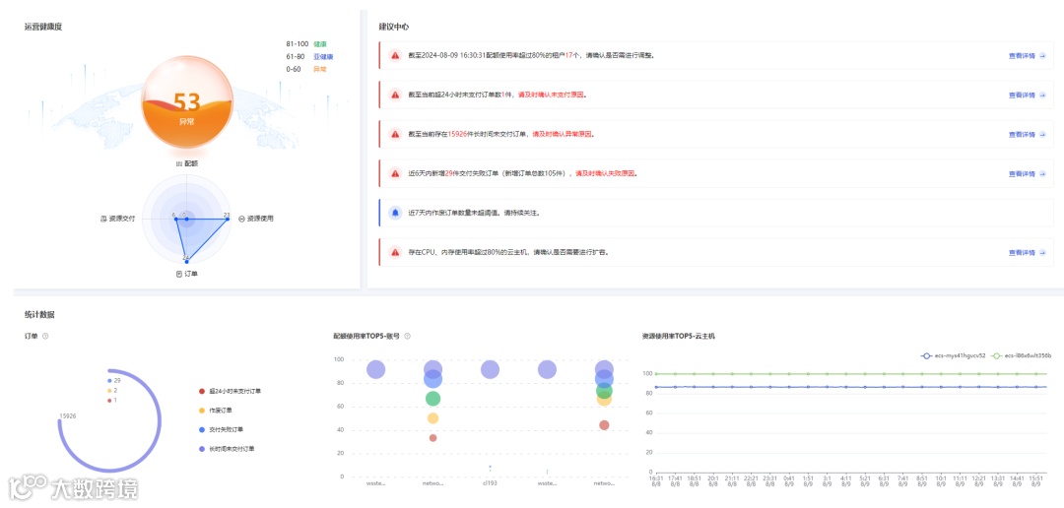Image resolution: width=1064 pixels, height=508 pixels.
Task: Click the 16:31 8/8 time axis label
Action: [x=655, y=480]
